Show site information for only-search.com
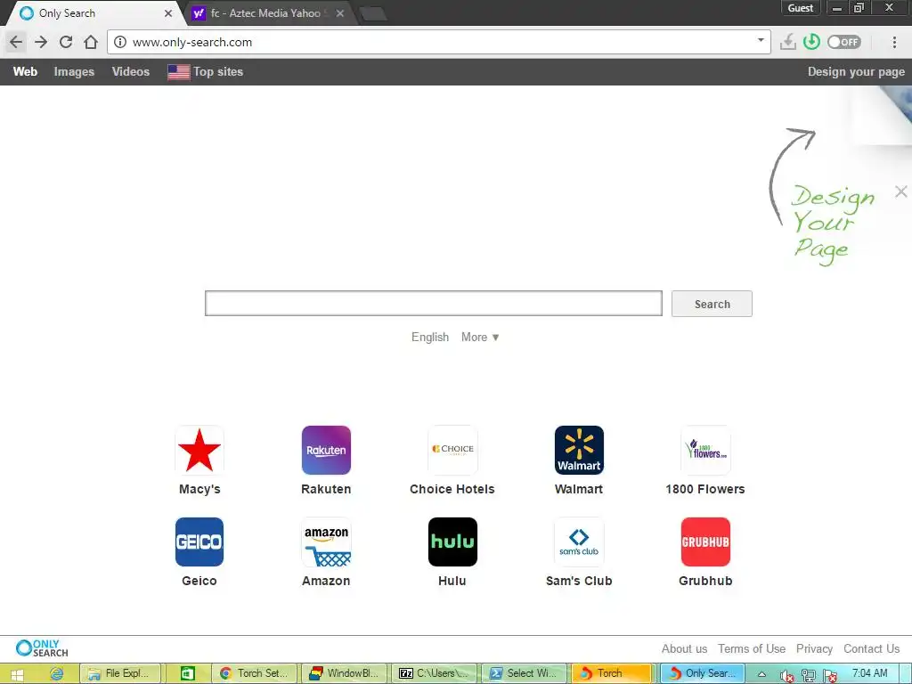This screenshot has height=684, width=912. pyautogui.click(x=120, y=42)
